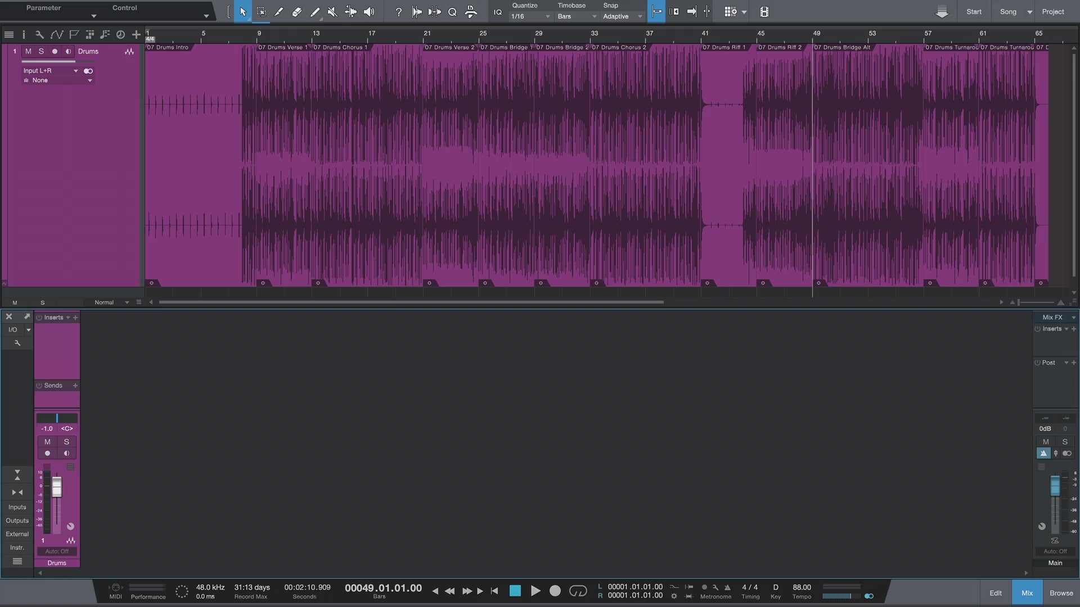Click the Play button in transport
Image resolution: width=1080 pixels, height=607 pixels.
tap(535, 591)
